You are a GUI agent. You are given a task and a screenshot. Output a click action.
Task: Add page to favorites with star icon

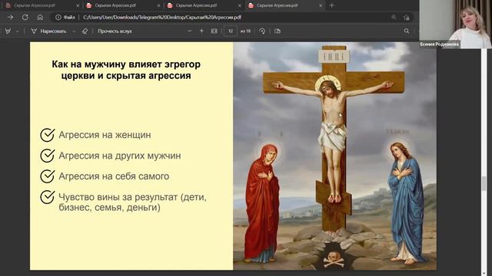pos(407,18)
